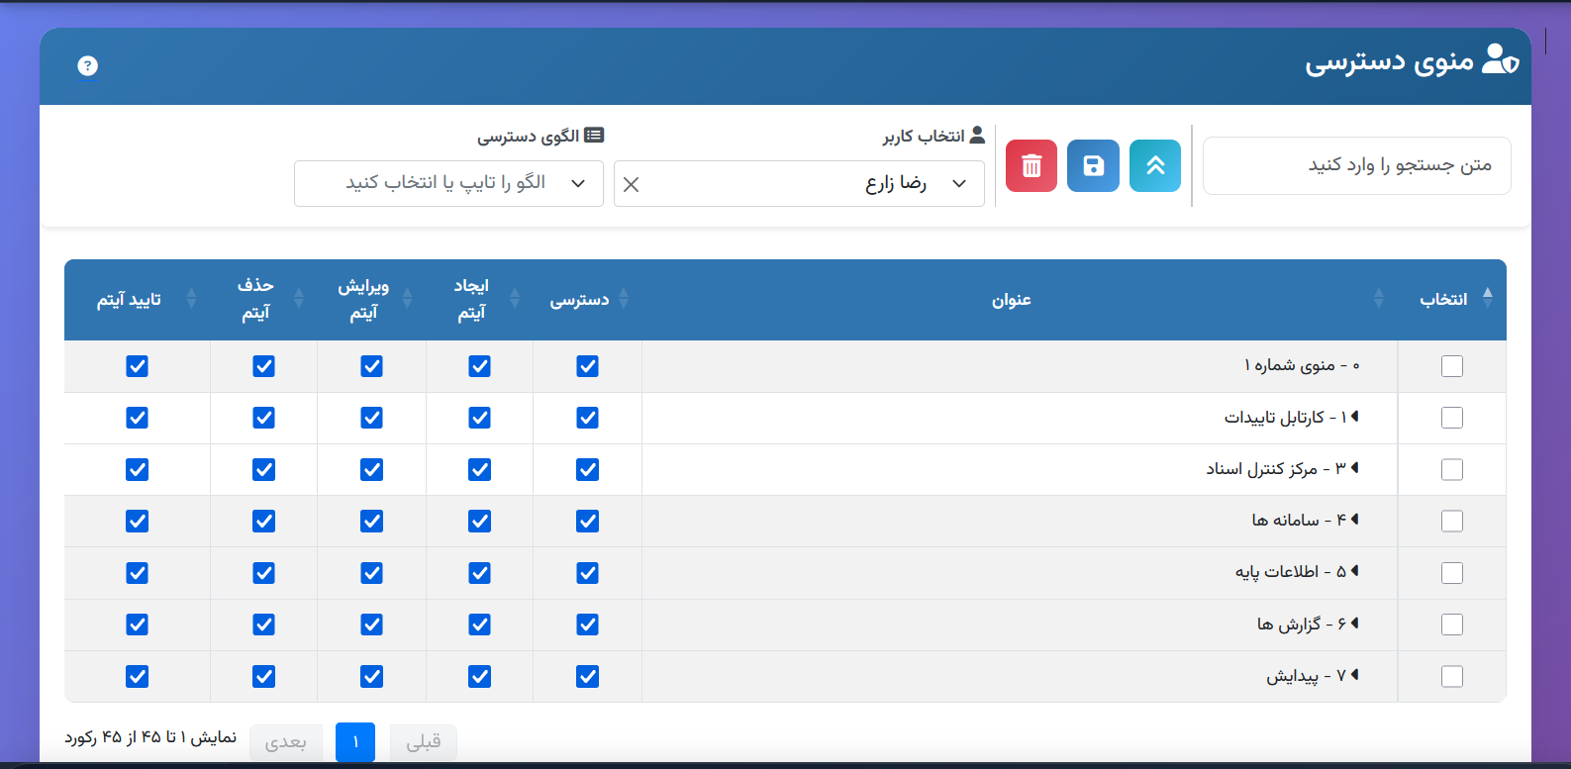
Task: Uncheck دسترسی for گزارش ها row
Action: click(587, 625)
